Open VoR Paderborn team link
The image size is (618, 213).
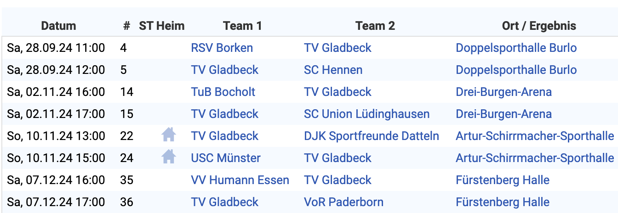343,202
